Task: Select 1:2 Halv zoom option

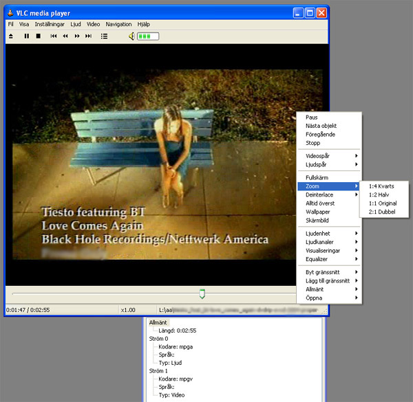Action: coord(384,194)
